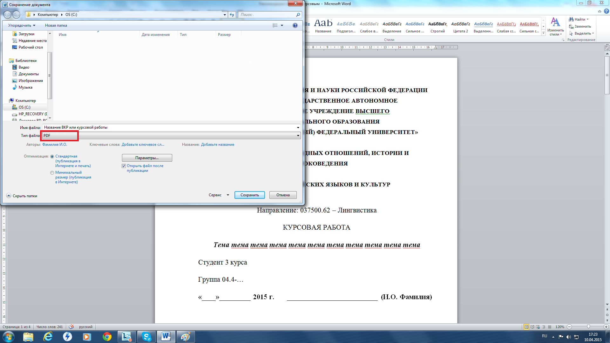Open Paint from taskbar
The height and width of the screenshot is (343, 610).
coord(186,337)
